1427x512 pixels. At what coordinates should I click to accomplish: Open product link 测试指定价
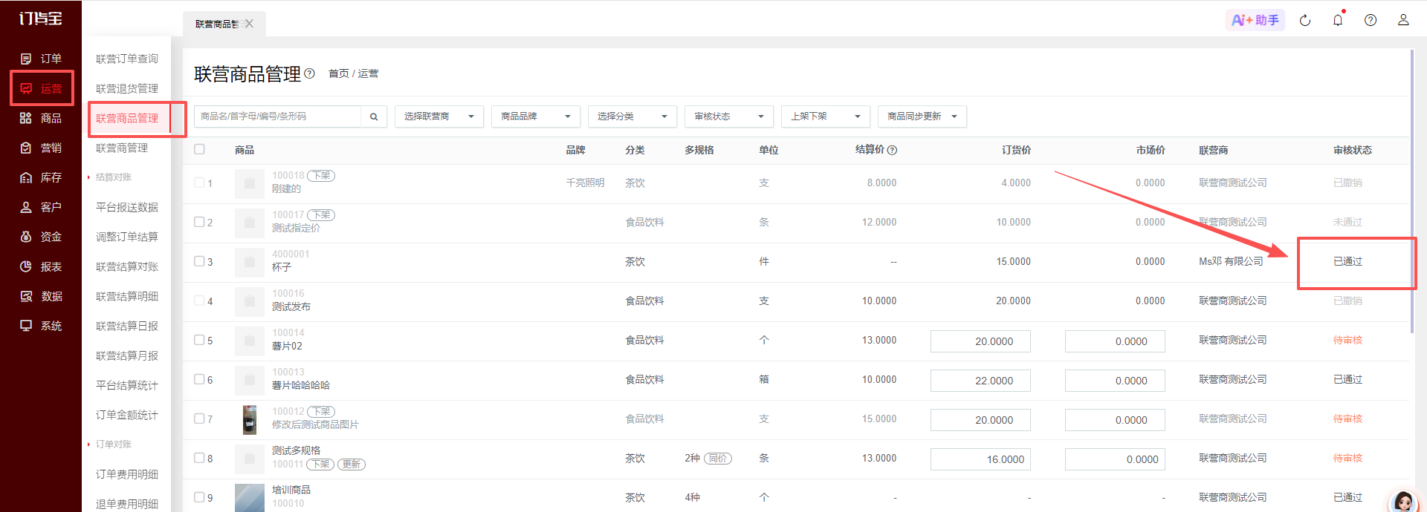click(296, 228)
